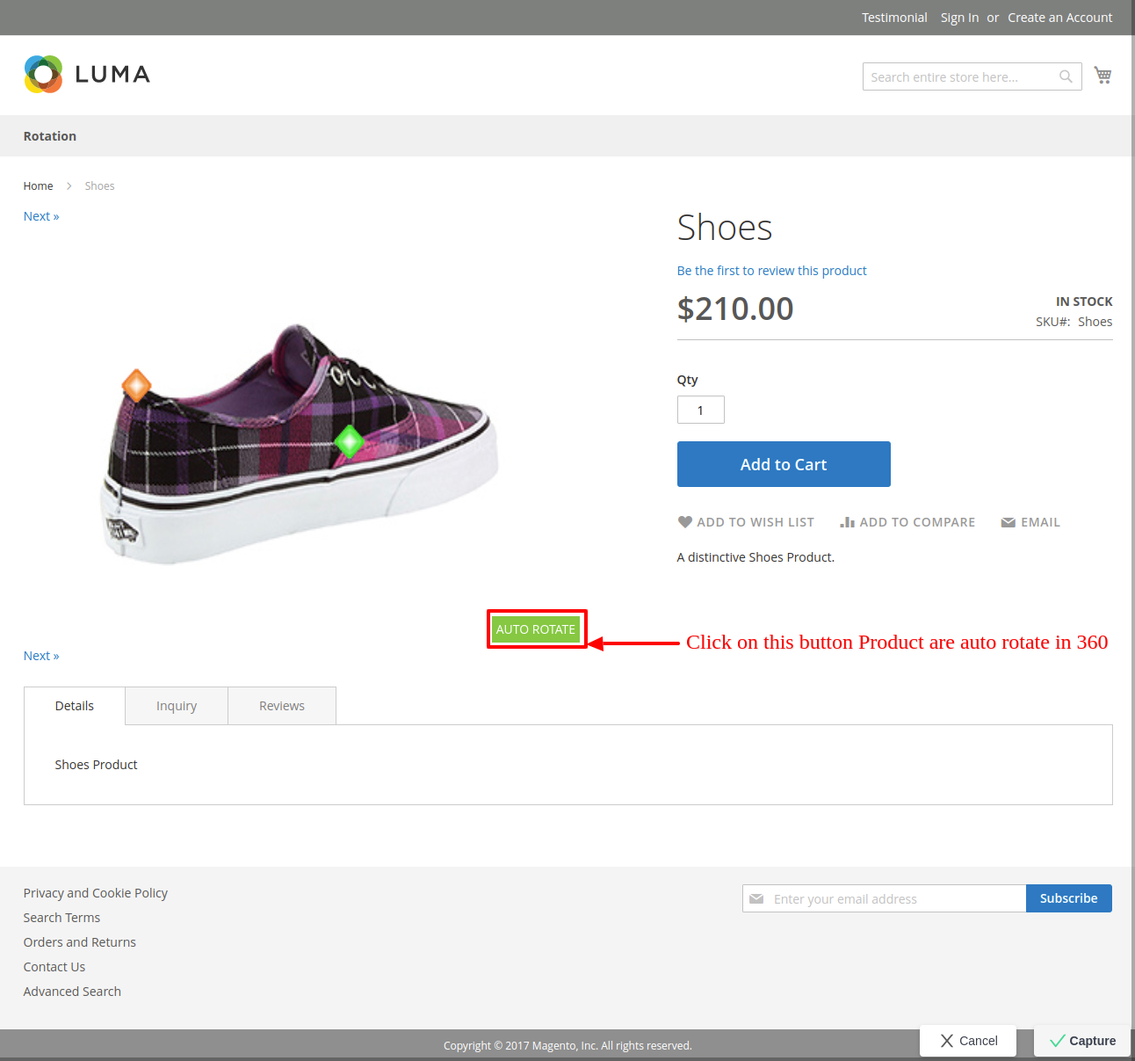Open the Inquiry tab
Viewport: 1135px width, 1061px height.
point(177,706)
